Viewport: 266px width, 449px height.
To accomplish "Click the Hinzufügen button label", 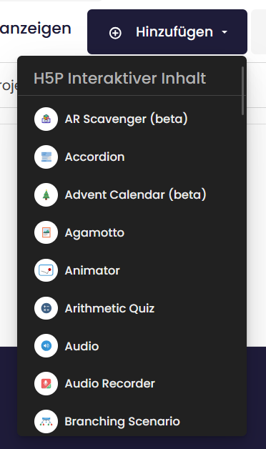I will (x=174, y=32).
